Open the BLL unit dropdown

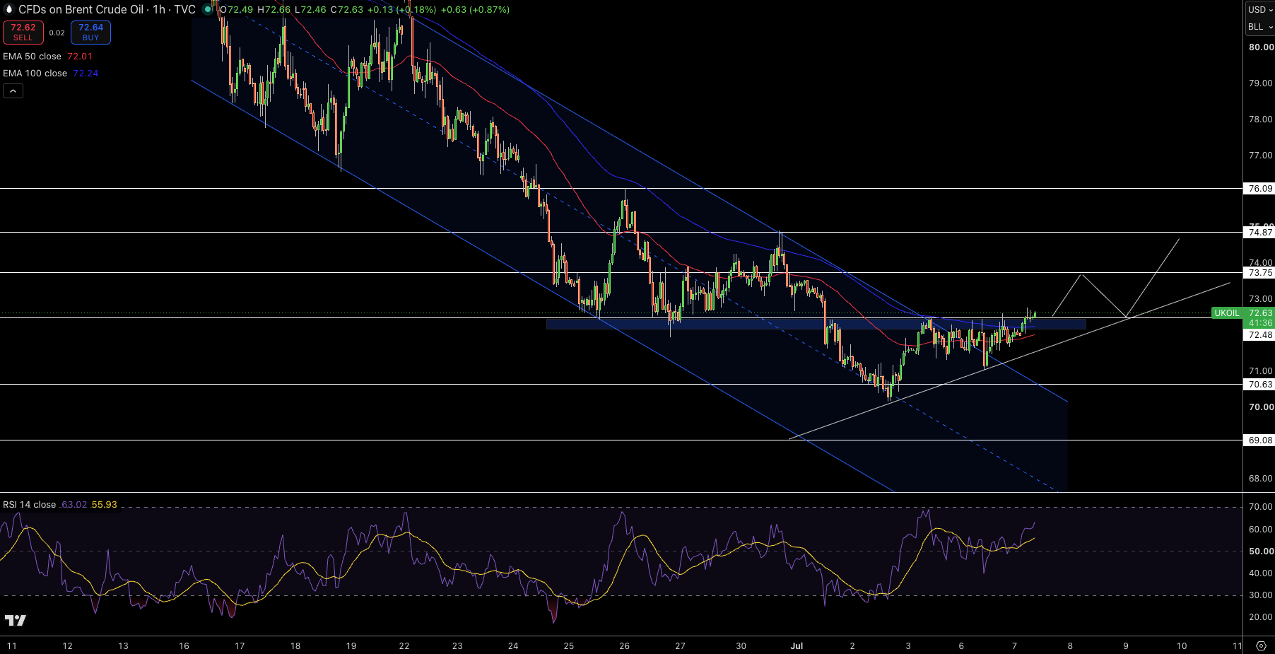(1260, 27)
